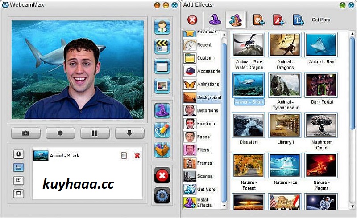Select the Animal - Shark entry in applied list
This screenshot has width=357, height=218.
click(x=87, y=156)
